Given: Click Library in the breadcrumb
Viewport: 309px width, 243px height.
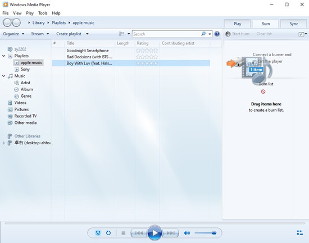Looking at the screenshot, I should point(38,23).
